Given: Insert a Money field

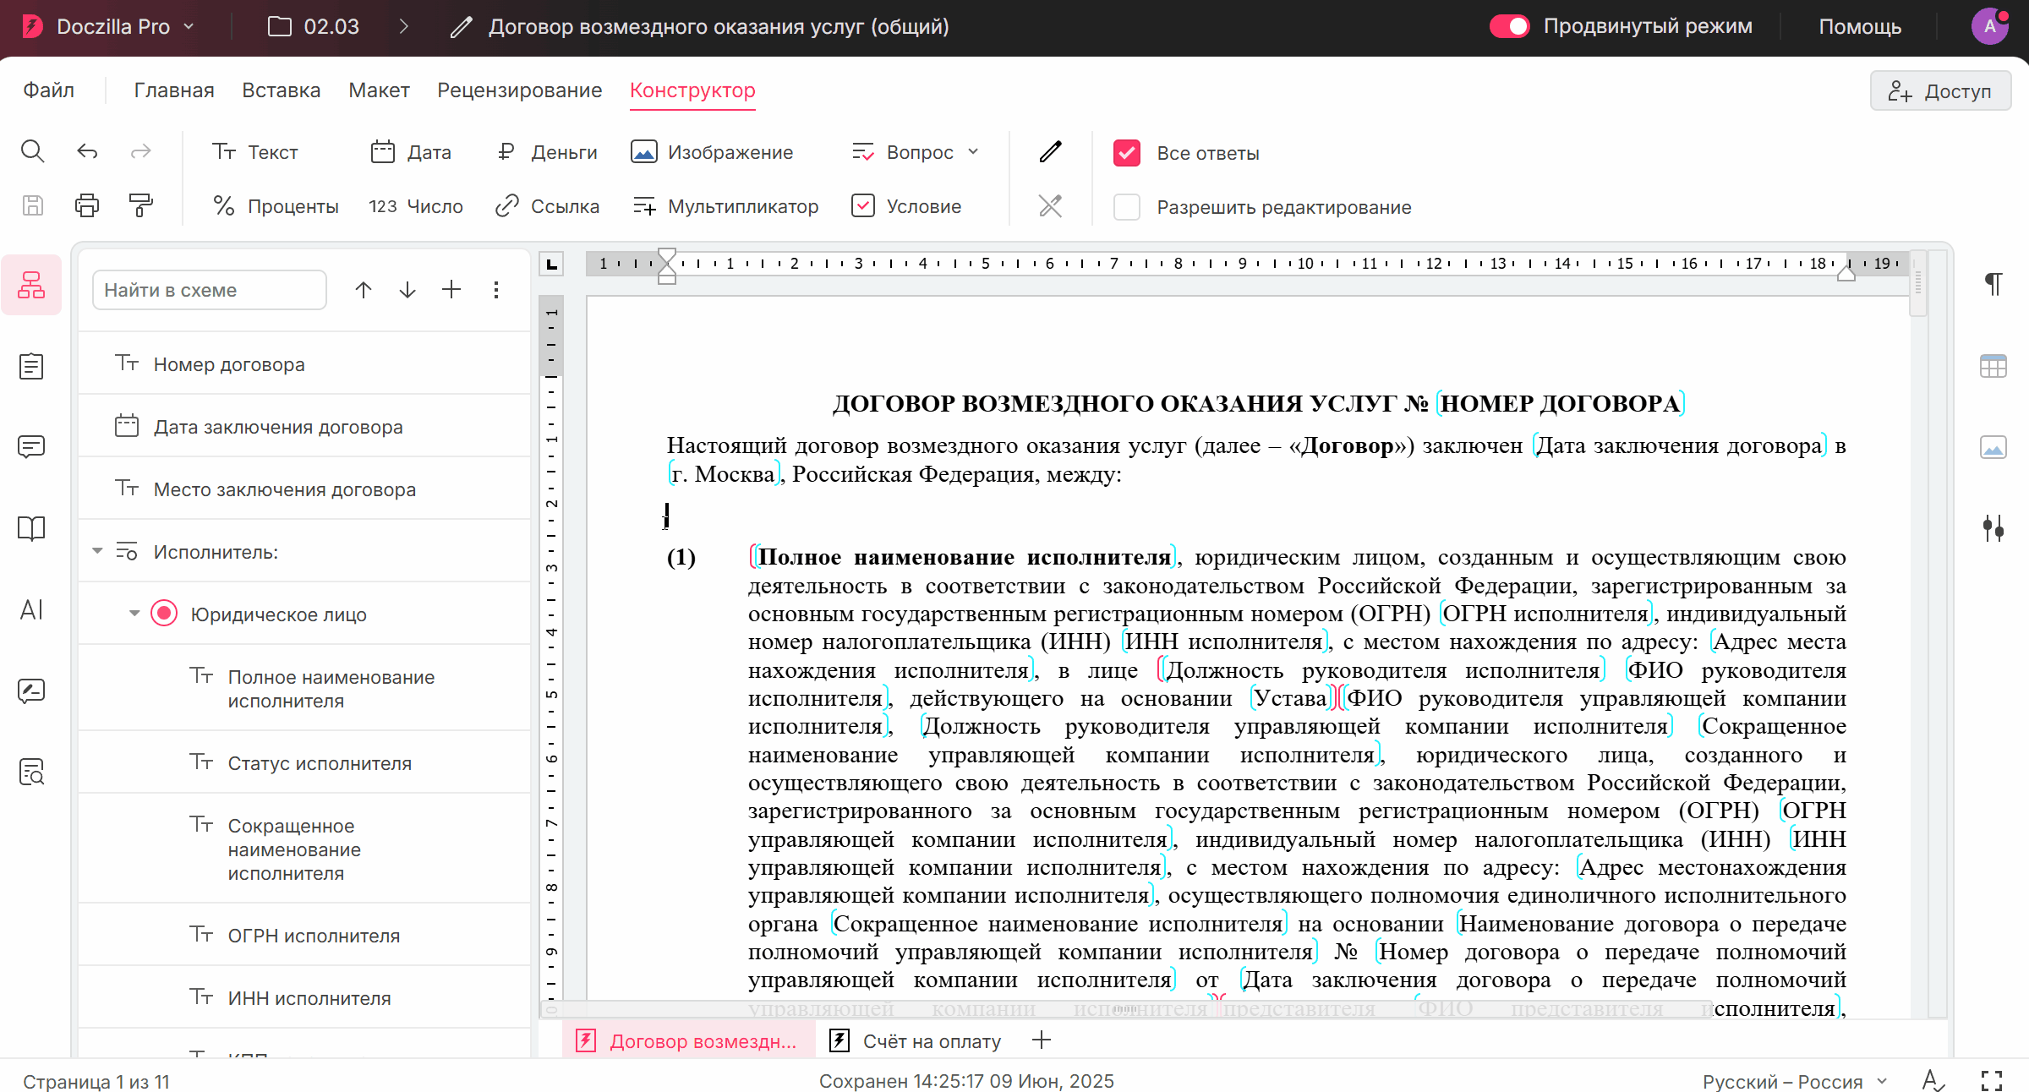Looking at the screenshot, I should pyautogui.click(x=546, y=152).
